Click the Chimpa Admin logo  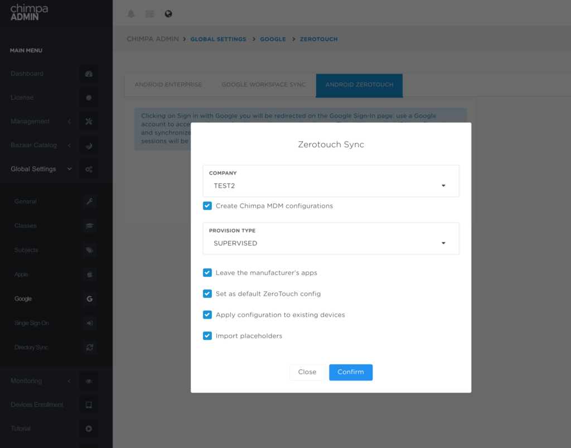[x=29, y=12]
